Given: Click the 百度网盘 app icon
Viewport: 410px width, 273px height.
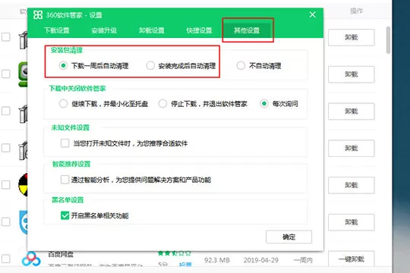Looking at the screenshot, I should click(31, 259).
